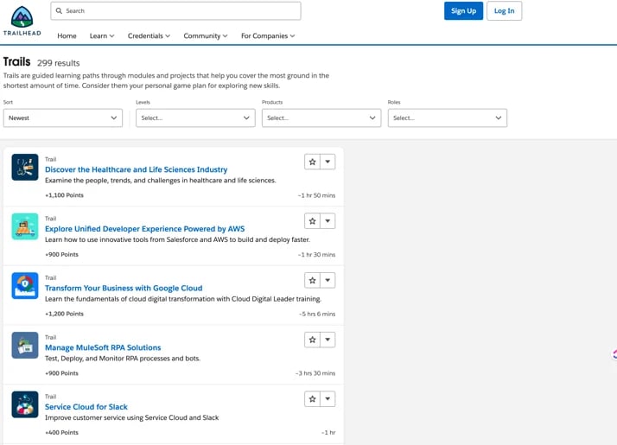Image resolution: width=617 pixels, height=445 pixels.
Task: Expand the Roles filter dropdown
Action: 448,118
